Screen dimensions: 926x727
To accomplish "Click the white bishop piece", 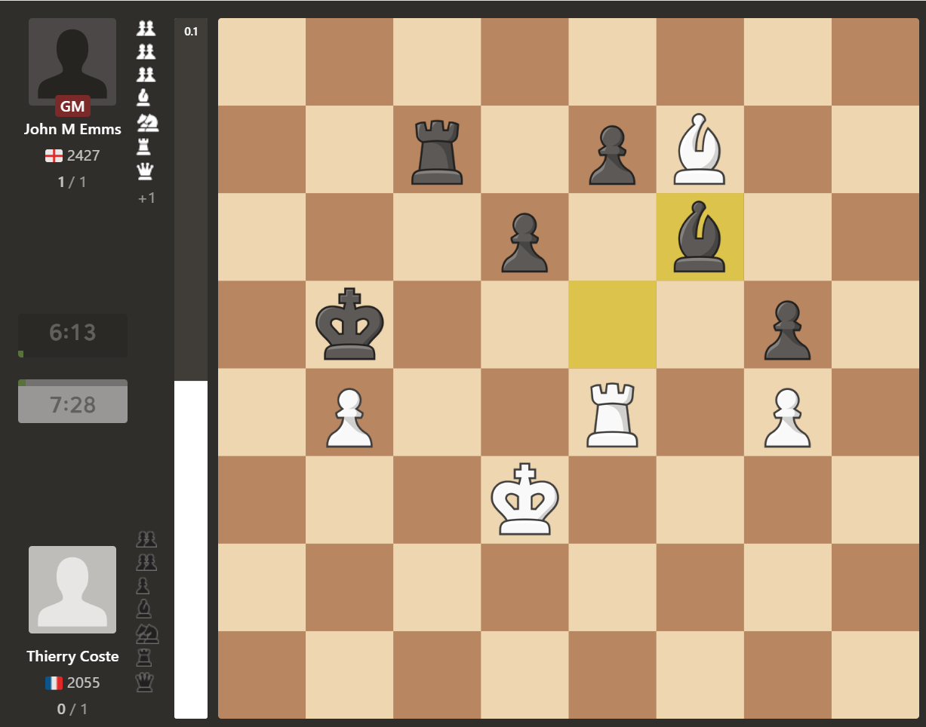I will [700, 149].
